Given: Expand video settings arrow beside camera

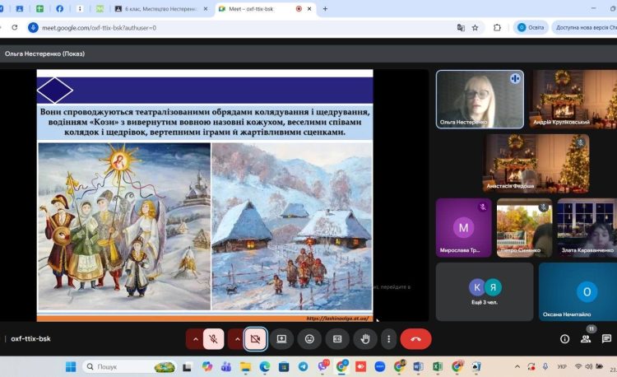Looking at the screenshot, I should tap(237, 338).
